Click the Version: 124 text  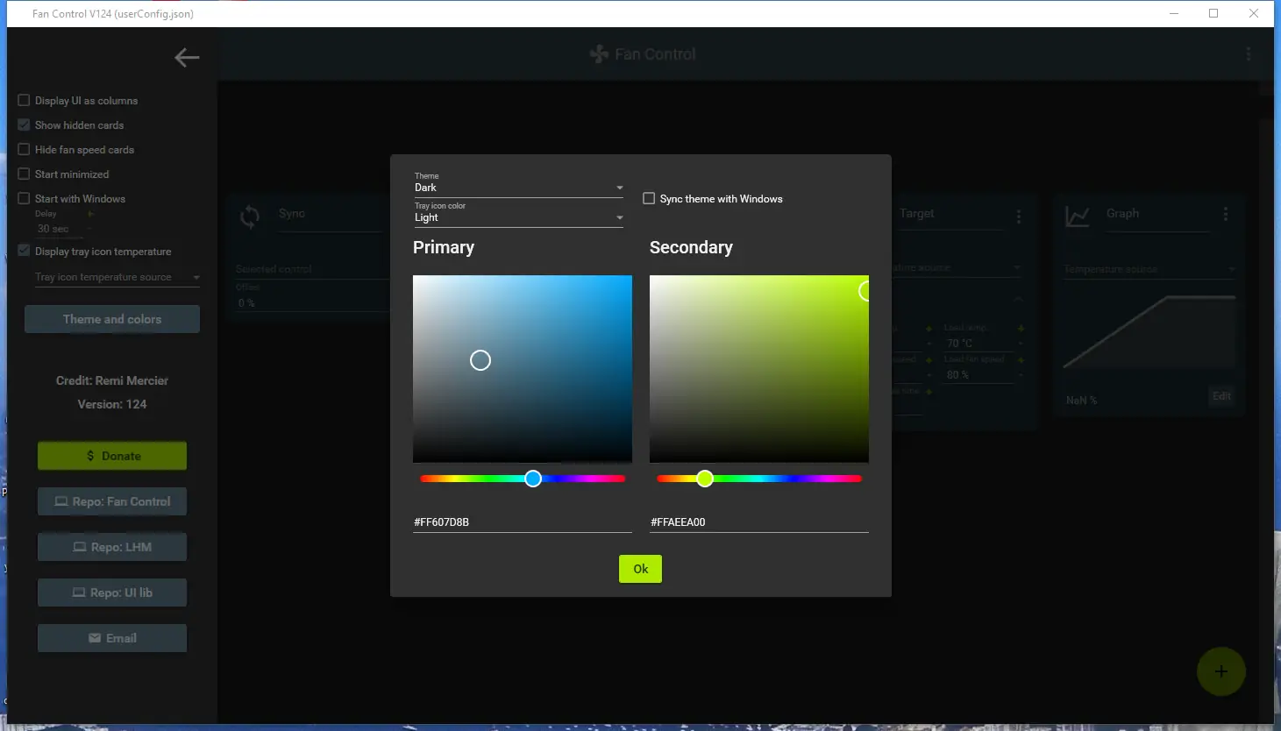click(x=112, y=404)
